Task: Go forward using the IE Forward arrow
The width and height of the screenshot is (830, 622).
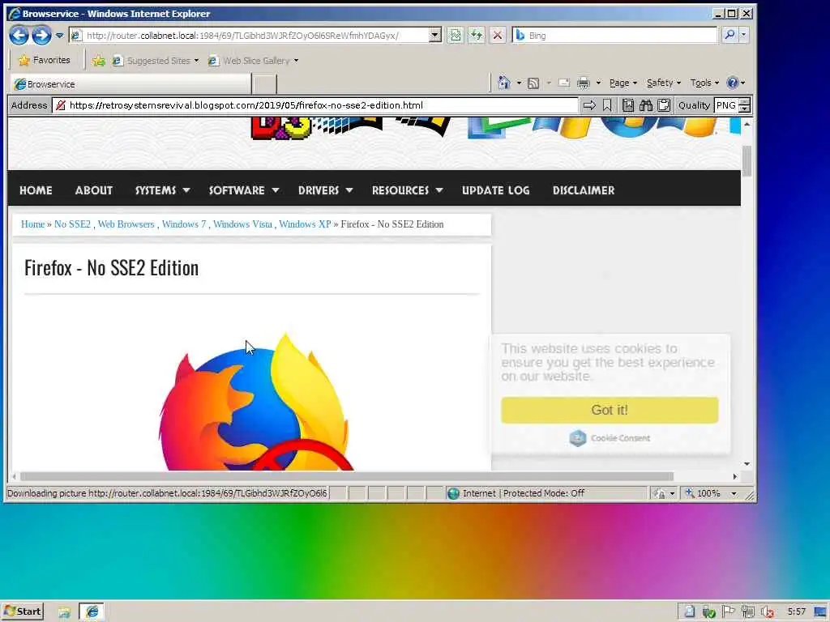Action: tap(41, 36)
